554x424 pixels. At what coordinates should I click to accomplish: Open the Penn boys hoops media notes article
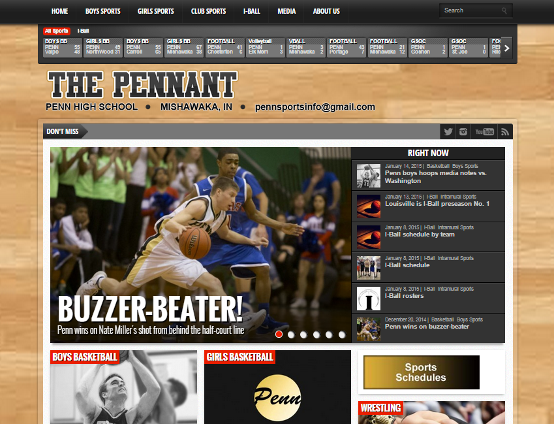click(435, 177)
